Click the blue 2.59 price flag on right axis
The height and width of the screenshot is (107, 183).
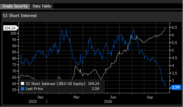(x=176, y=87)
